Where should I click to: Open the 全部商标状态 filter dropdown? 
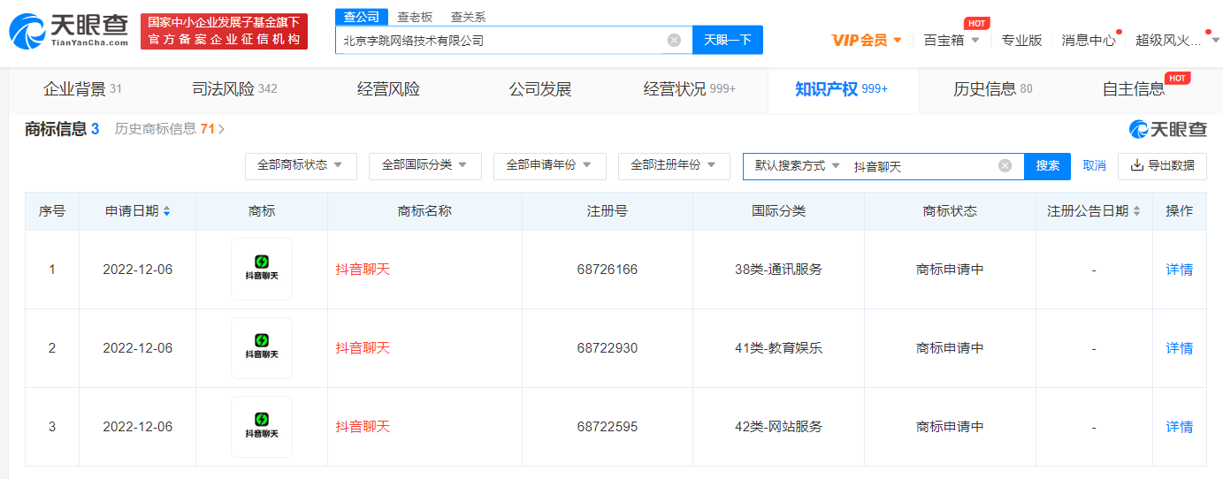[301, 166]
